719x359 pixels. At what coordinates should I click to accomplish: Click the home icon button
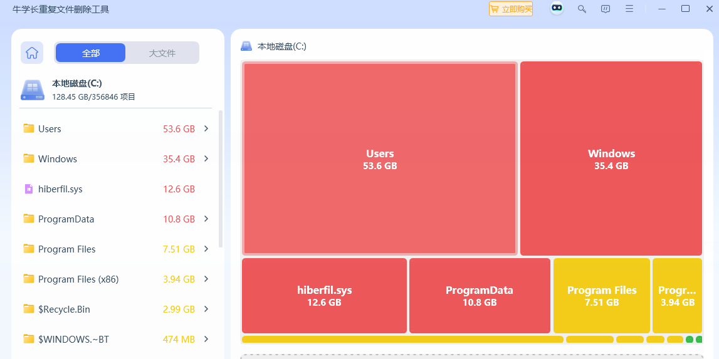(x=32, y=53)
